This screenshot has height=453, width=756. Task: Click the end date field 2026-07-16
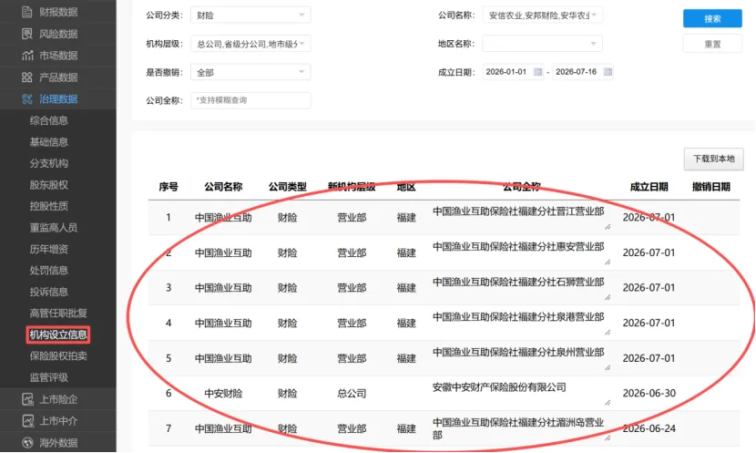(583, 72)
